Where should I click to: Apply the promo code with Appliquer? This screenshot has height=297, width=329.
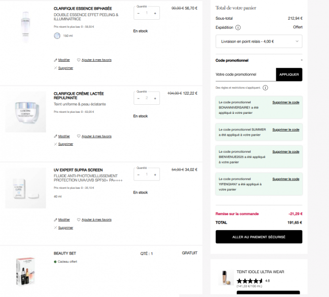click(289, 74)
